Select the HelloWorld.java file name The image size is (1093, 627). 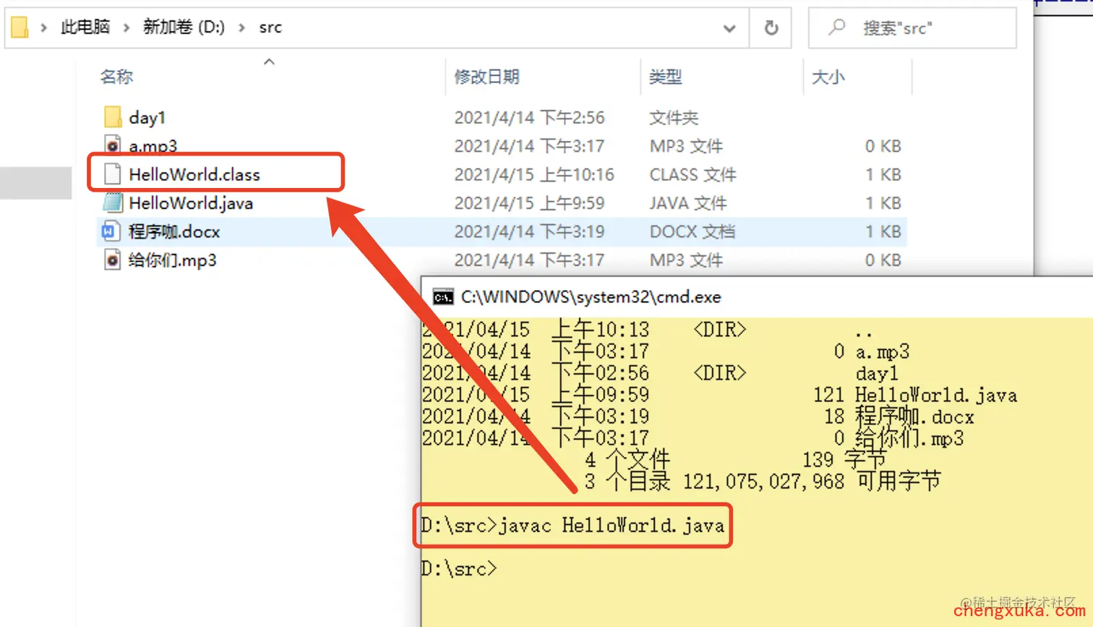[191, 203]
